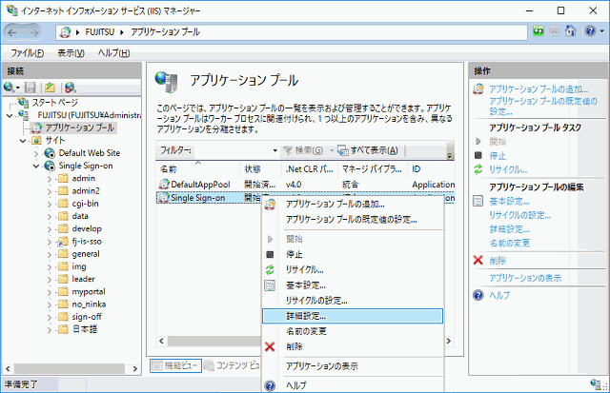Expand the Default Web Site node
The image size is (610, 393).
coord(36,154)
